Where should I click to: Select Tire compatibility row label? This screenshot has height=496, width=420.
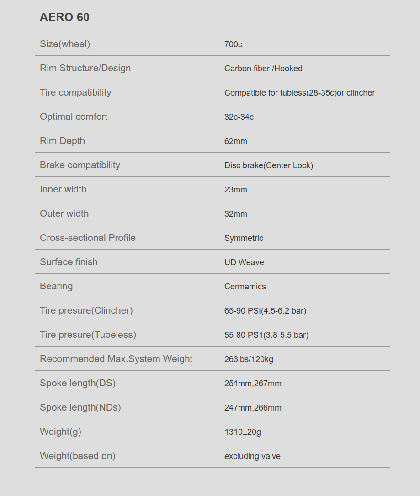tap(75, 92)
